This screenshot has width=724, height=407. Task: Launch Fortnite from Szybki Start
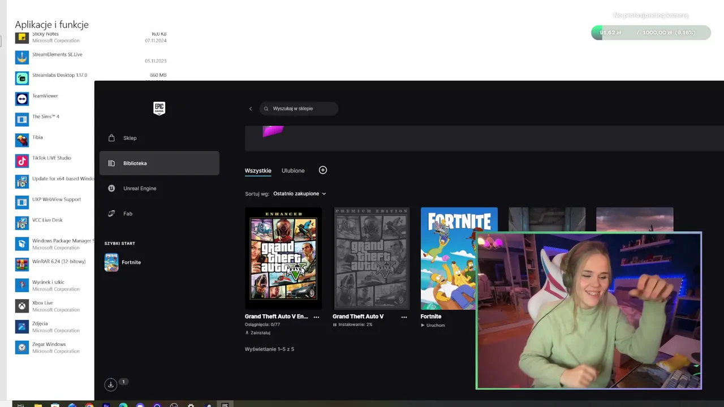pyautogui.click(x=123, y=262)
